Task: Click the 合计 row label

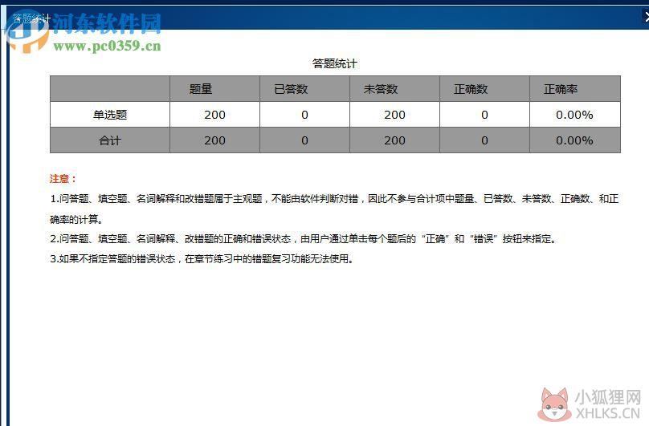Action: [110, 140]
